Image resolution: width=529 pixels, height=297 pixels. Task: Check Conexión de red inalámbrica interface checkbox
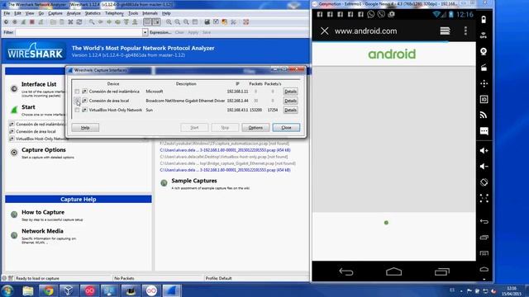[x=77, y=92]
